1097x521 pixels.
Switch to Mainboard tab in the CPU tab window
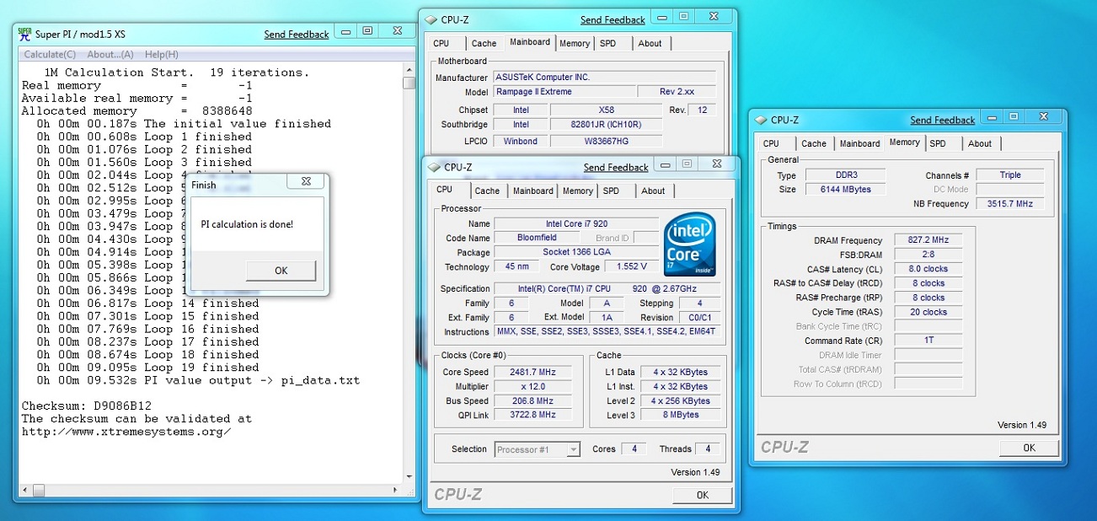click(x=533, y=191)
